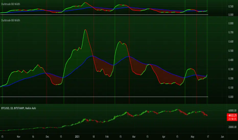
Task: Click the 0.700 level on the right axis
Action: [x=231, y=33]
